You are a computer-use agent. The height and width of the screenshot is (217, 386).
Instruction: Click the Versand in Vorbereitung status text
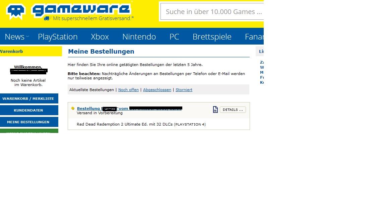point(100,113)
